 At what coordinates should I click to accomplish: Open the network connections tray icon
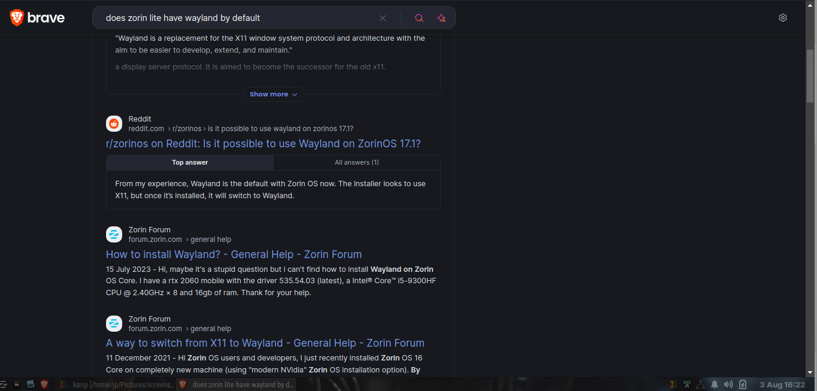coord(701,384)
